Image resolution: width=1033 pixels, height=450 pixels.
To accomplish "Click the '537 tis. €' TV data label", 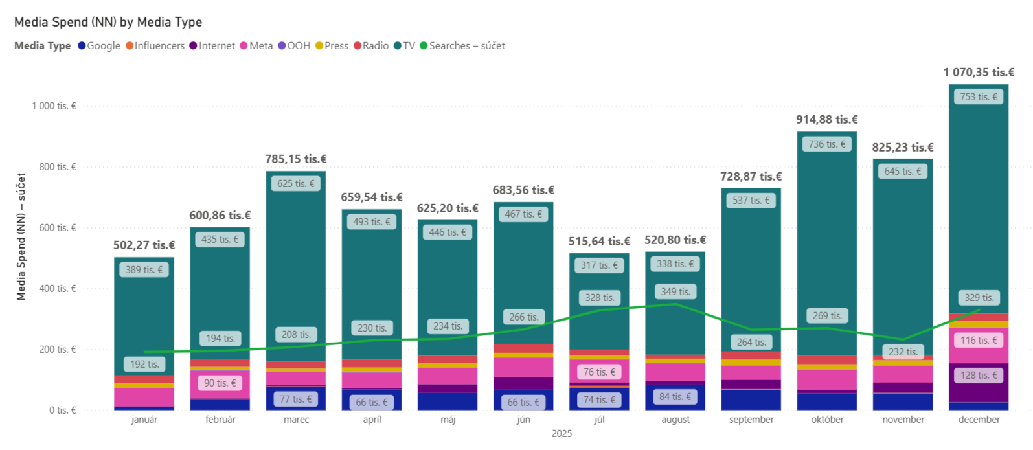I will pyautogui.click(x=751, y=201).
